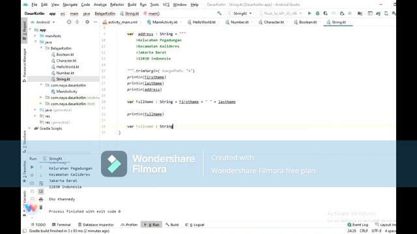Click the target locate icon in Project panel

click(69, 22)
